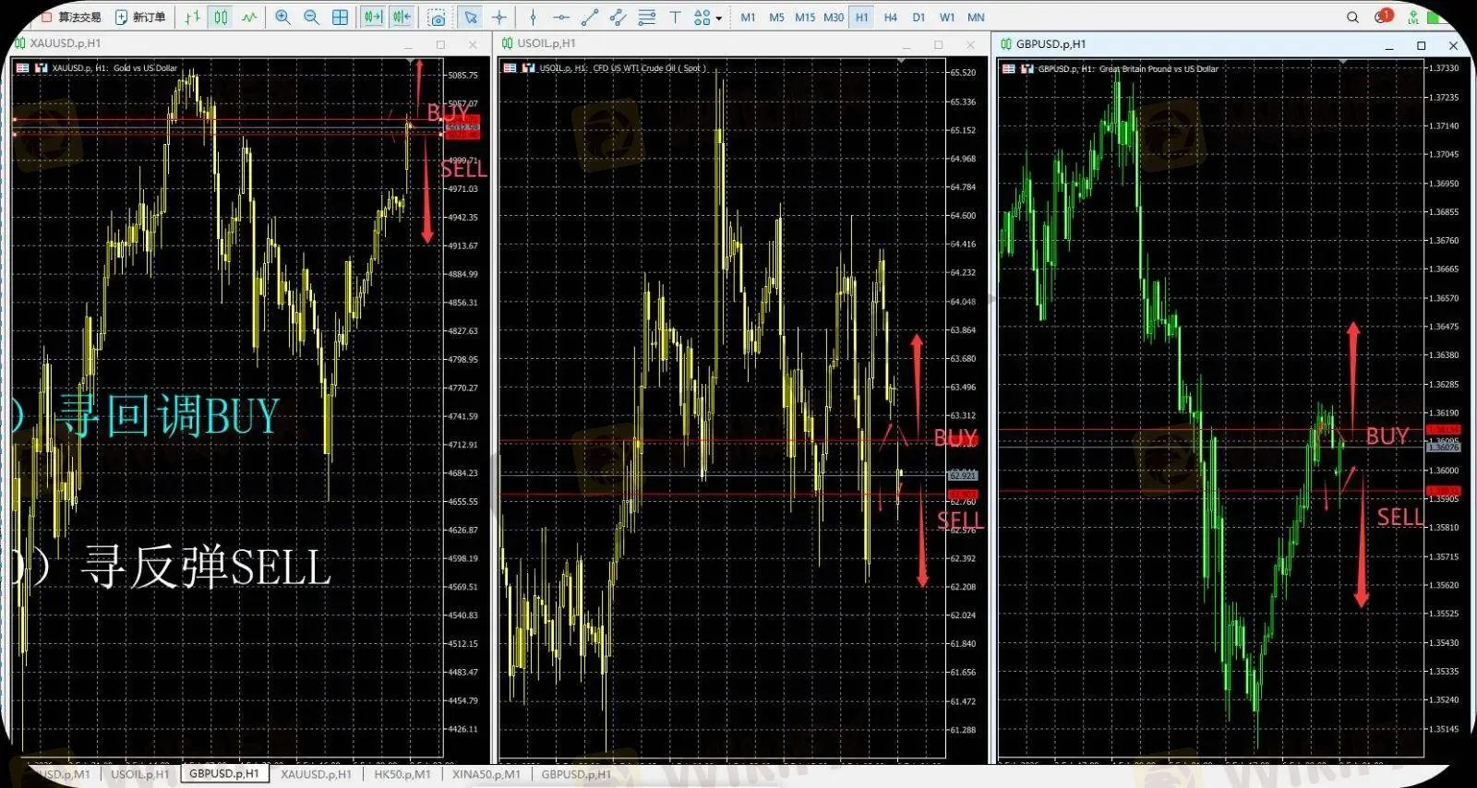Open the XINA50.p,M1 chart tab
Image resolution: width=1477 pixels, height=788 pixels.
(486, 774)
